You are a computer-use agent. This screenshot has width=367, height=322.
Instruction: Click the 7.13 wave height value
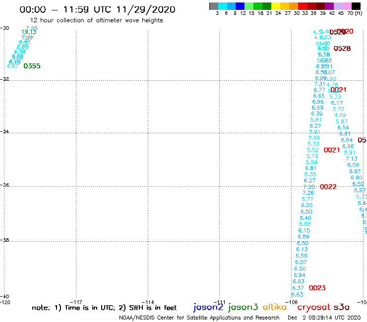(x=352, y=159)
